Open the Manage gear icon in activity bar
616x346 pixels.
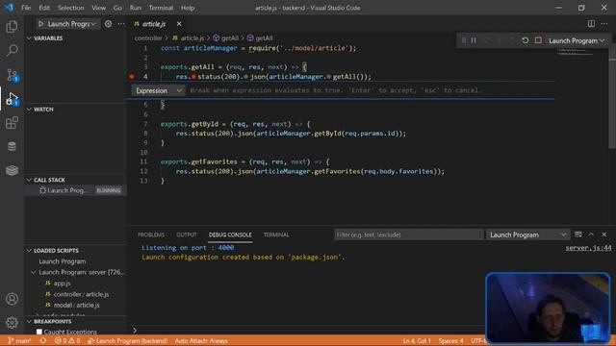point(12,323)
